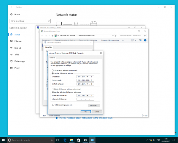Click the search magnifier in Find a setting
Screen dimensions: 178x143
coord(49,21)
